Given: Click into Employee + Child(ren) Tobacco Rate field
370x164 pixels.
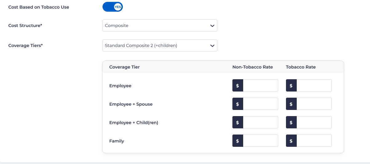Looking at the screenshot, I should coord(314,123).
